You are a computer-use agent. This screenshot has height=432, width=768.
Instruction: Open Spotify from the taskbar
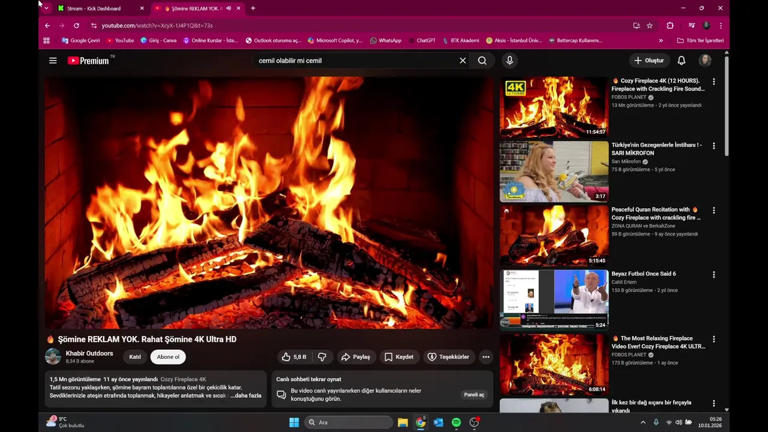pos(456,422)
